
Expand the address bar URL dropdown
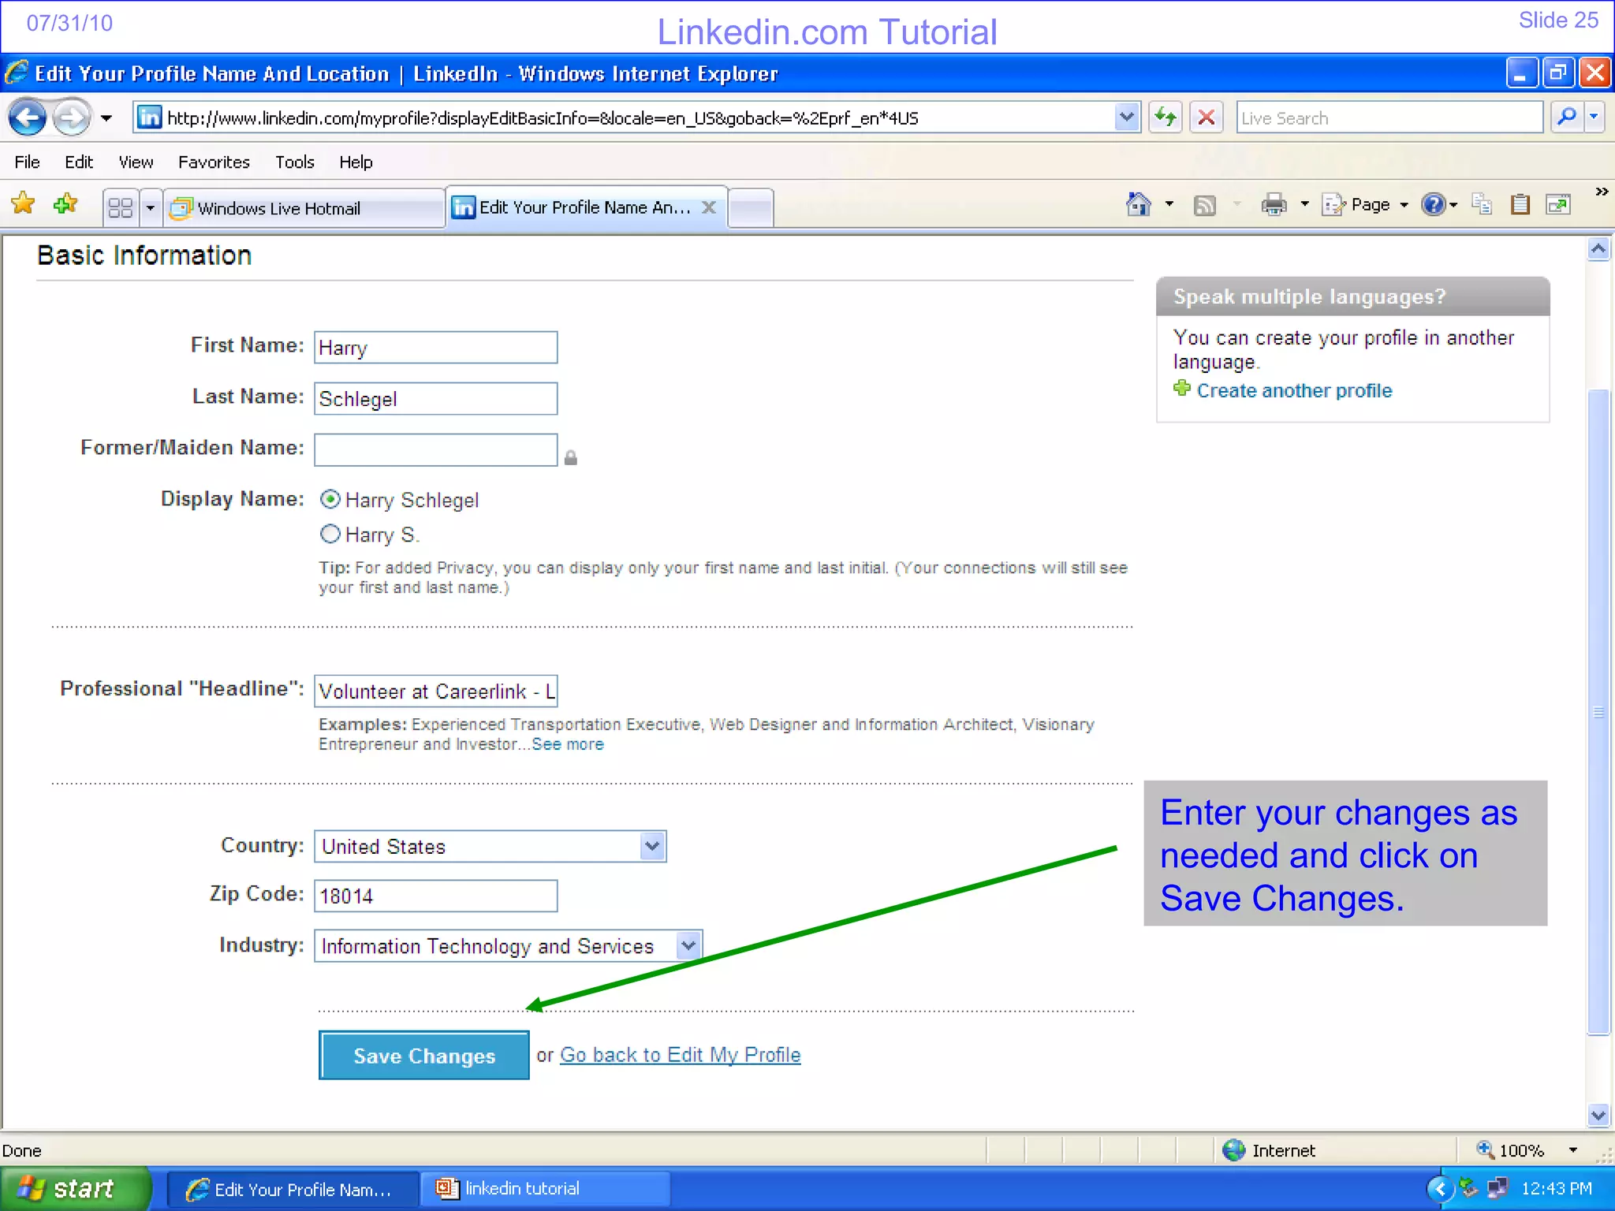tap(1127, 118)
